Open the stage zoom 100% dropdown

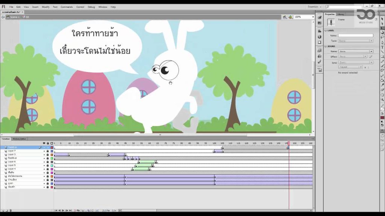tap(313, 17)
